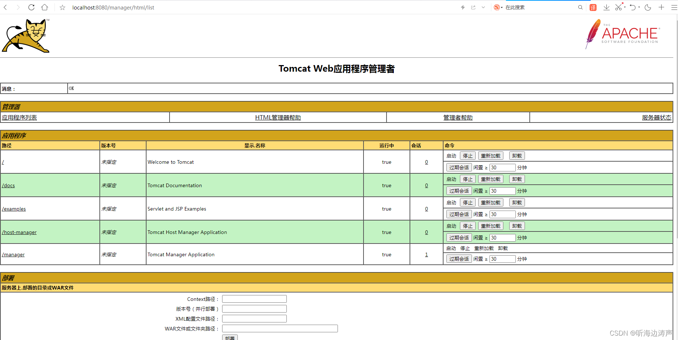Screen dimensions: 678x340
Task: Expire sessions for /host-manager with 过期会话
Action: (459, 238)
